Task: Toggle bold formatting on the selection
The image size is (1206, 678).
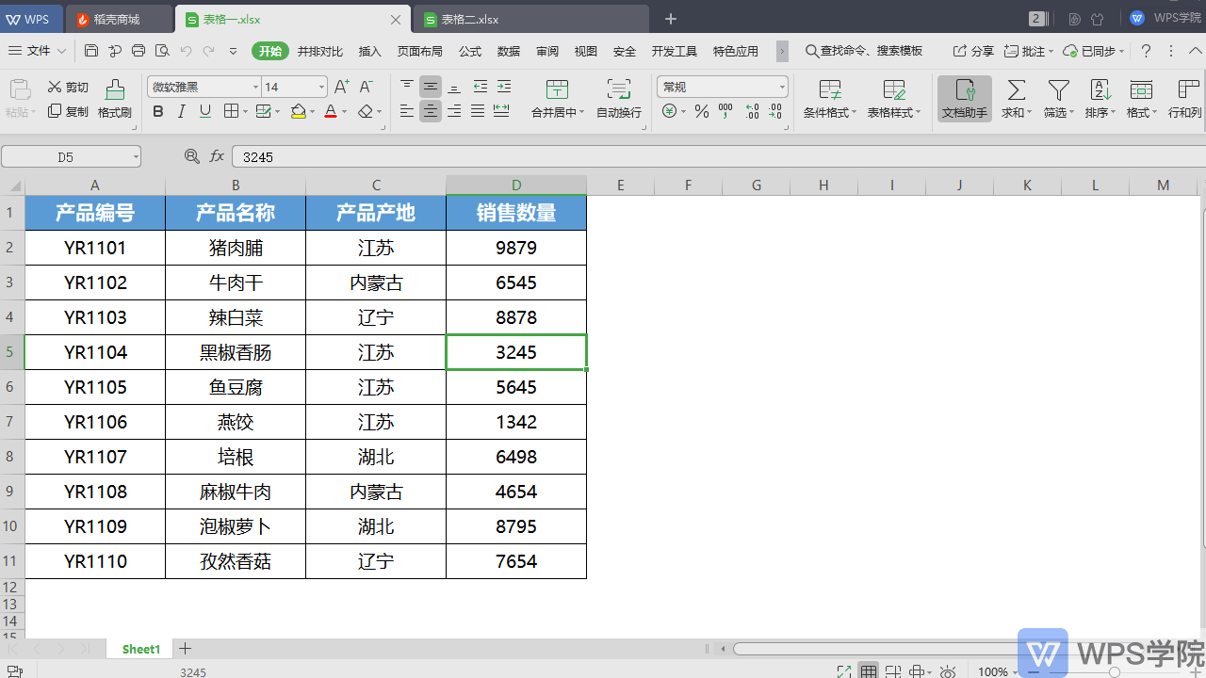Action: pyautogui.click(x=157, y=110)
